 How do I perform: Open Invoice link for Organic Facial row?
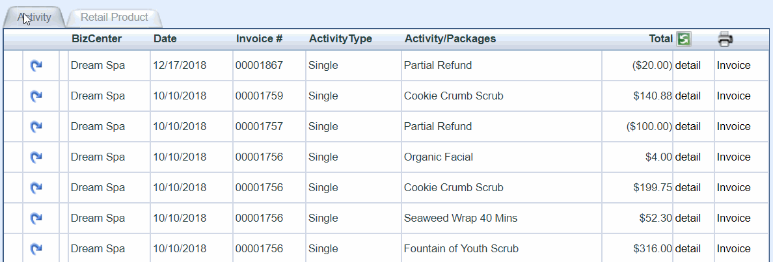click(733, 157)
